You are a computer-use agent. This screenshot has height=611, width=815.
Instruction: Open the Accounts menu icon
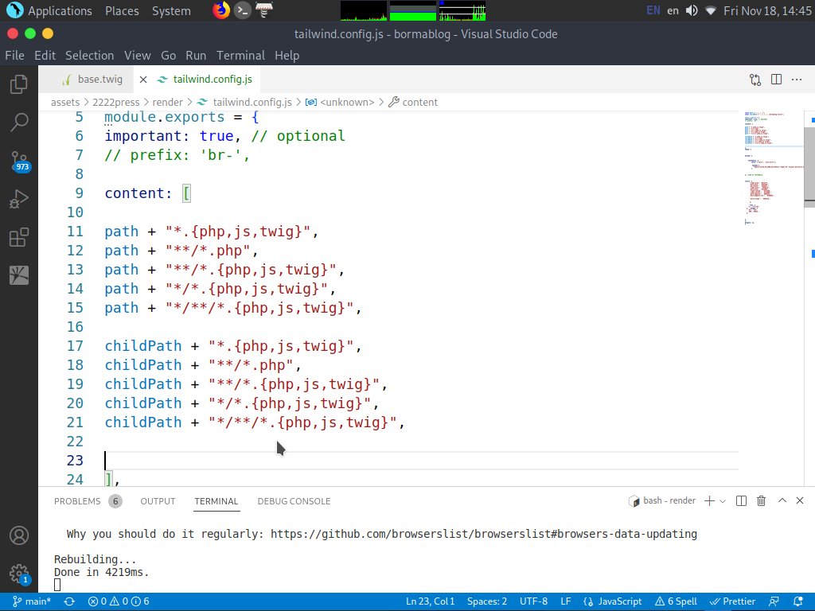[x=19, y=535]
